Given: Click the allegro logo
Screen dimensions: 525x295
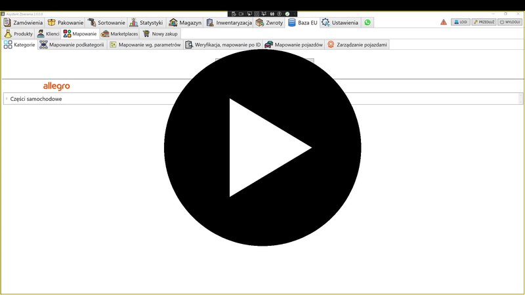Looking at the screenshot, I should tap(56, 86).
